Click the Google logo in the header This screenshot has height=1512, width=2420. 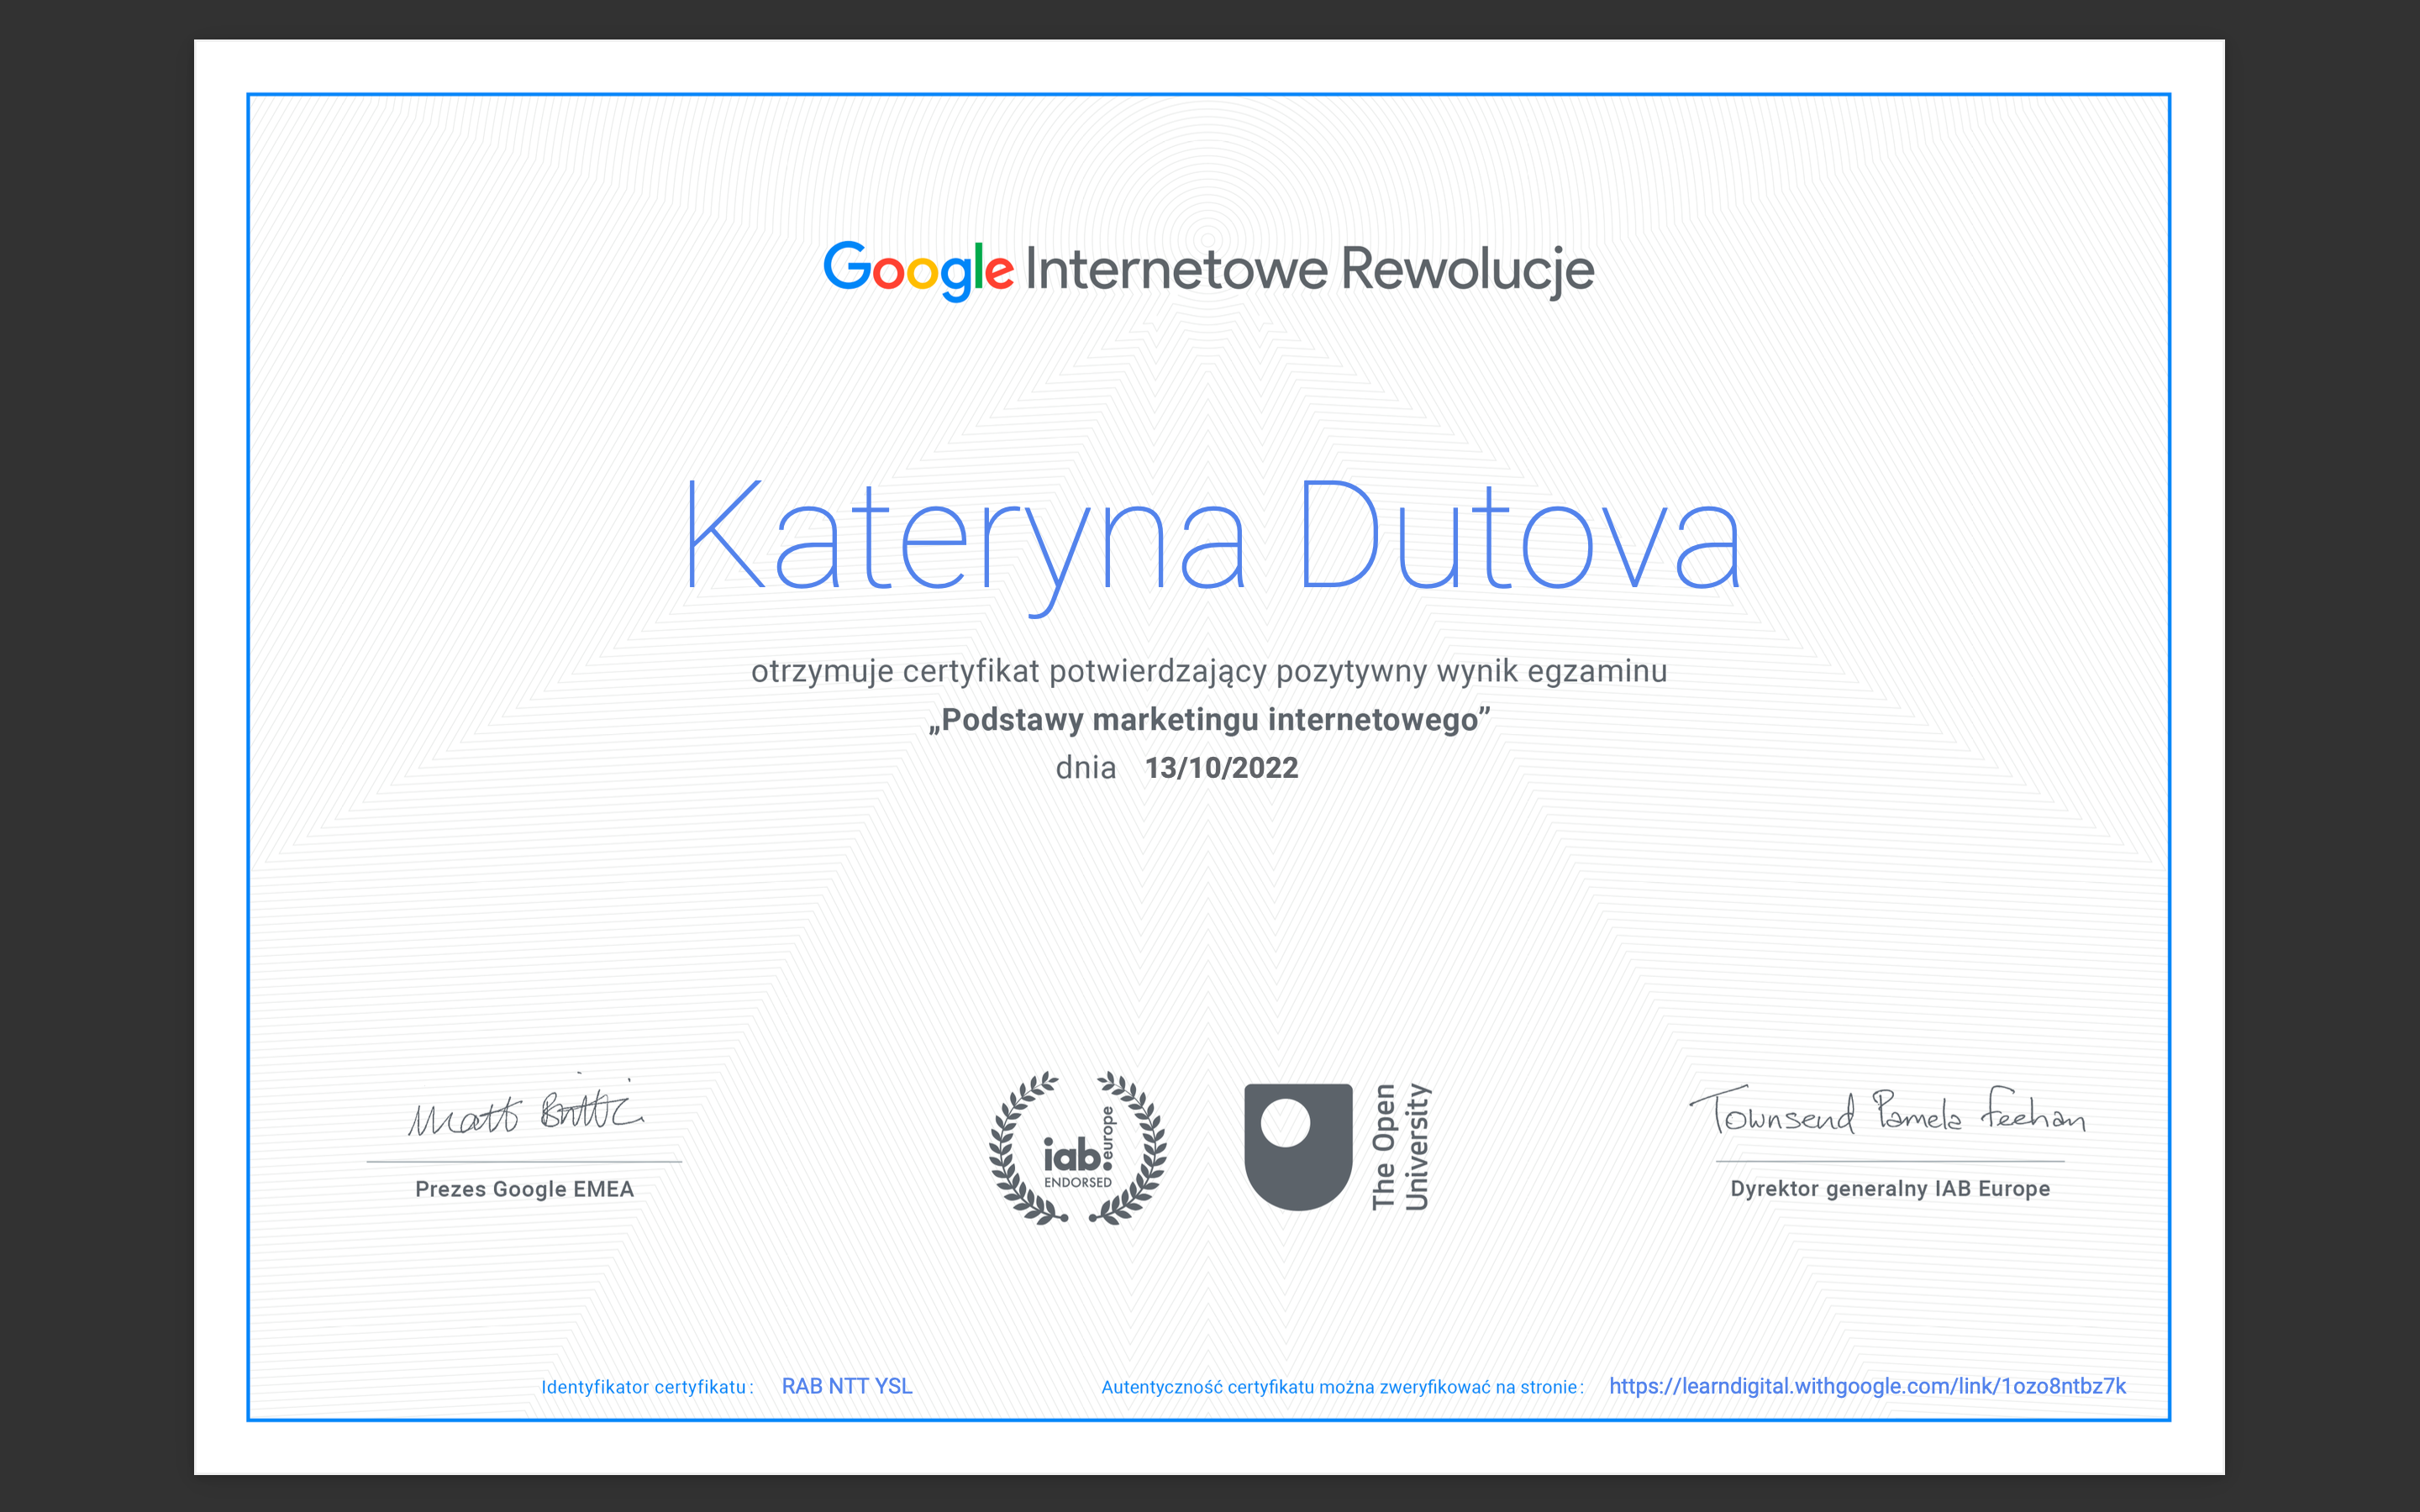point(918,271)
